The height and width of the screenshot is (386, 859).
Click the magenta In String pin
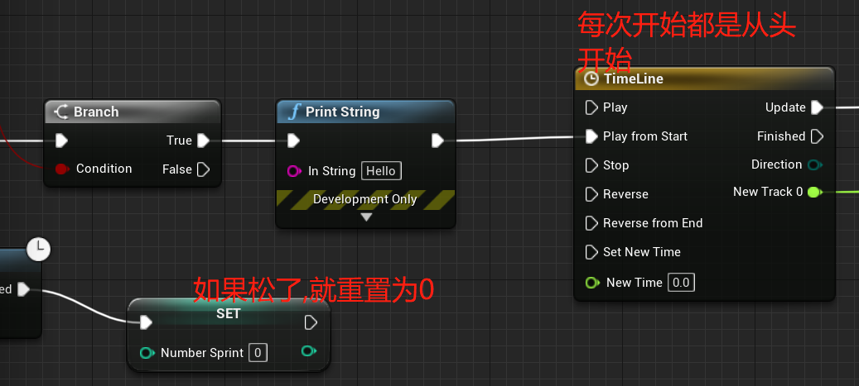click(x=294, y=172)
